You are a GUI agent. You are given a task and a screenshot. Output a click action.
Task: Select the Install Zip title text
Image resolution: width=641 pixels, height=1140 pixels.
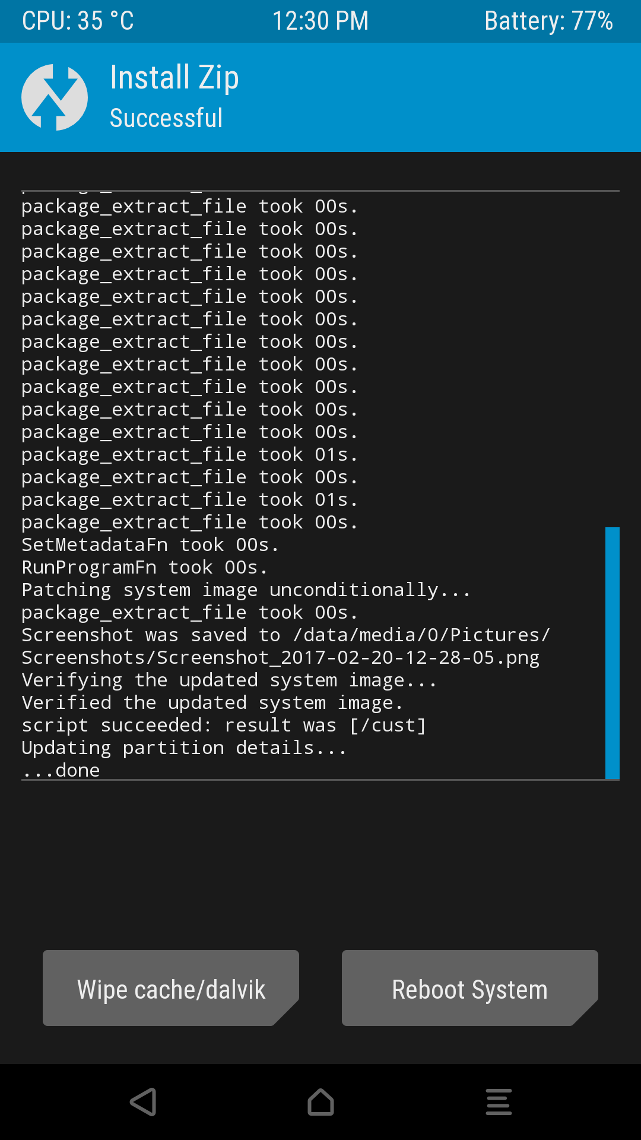174,78
